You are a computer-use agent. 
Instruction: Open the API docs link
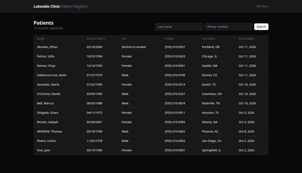coord(262,6)
